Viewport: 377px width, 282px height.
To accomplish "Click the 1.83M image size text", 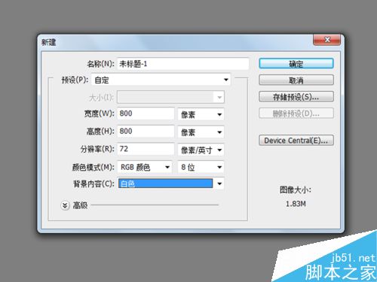I will (x=296, y=204).
